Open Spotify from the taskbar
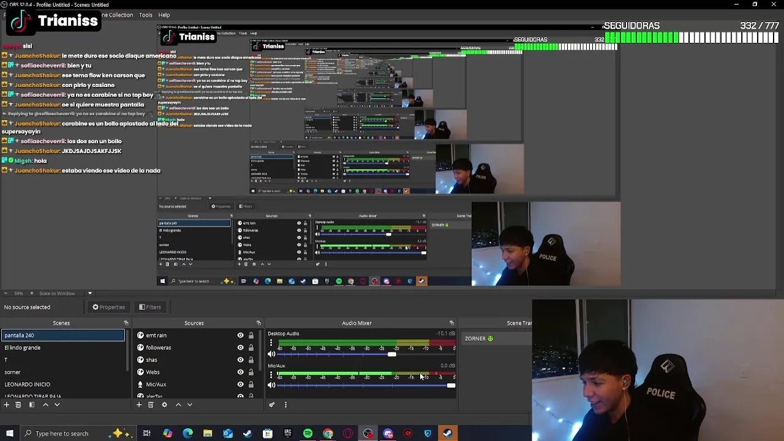The height and width of the screenshot is (441, 784). 308,434
